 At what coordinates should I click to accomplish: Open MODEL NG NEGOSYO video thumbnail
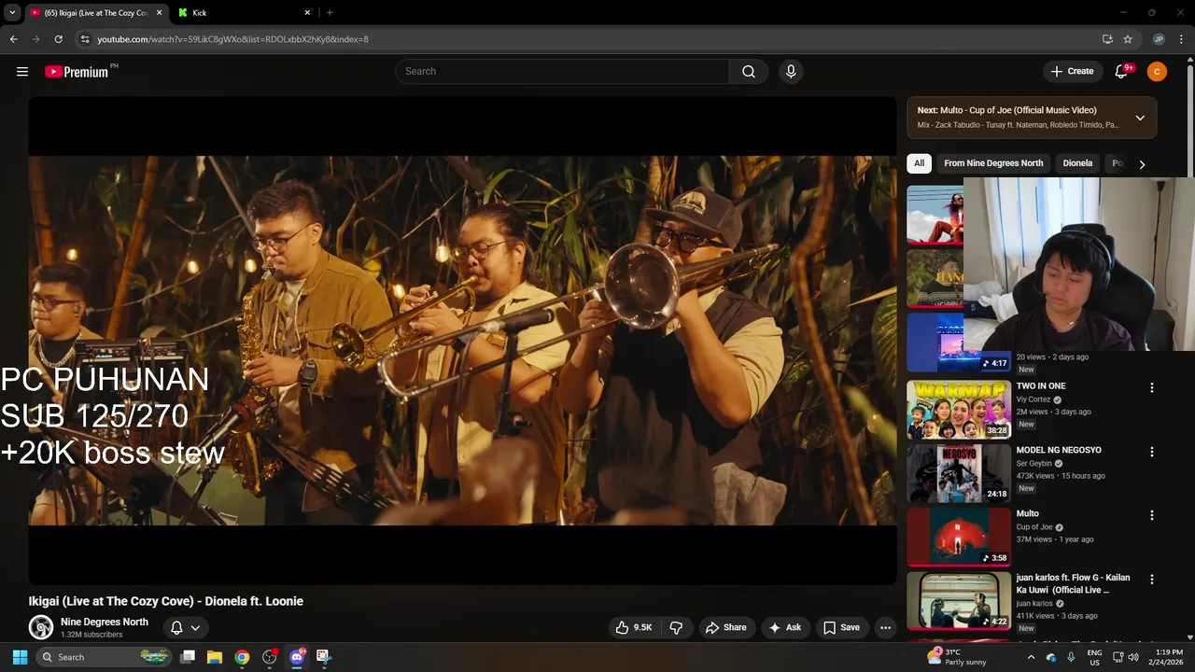point(959,473)
